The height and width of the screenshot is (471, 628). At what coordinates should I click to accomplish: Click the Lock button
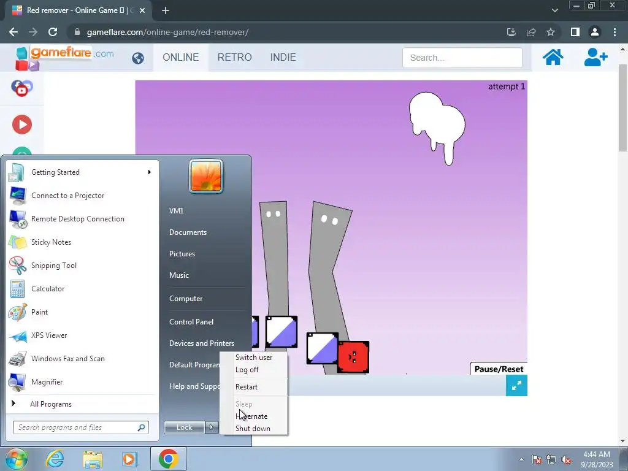[185, 427]
